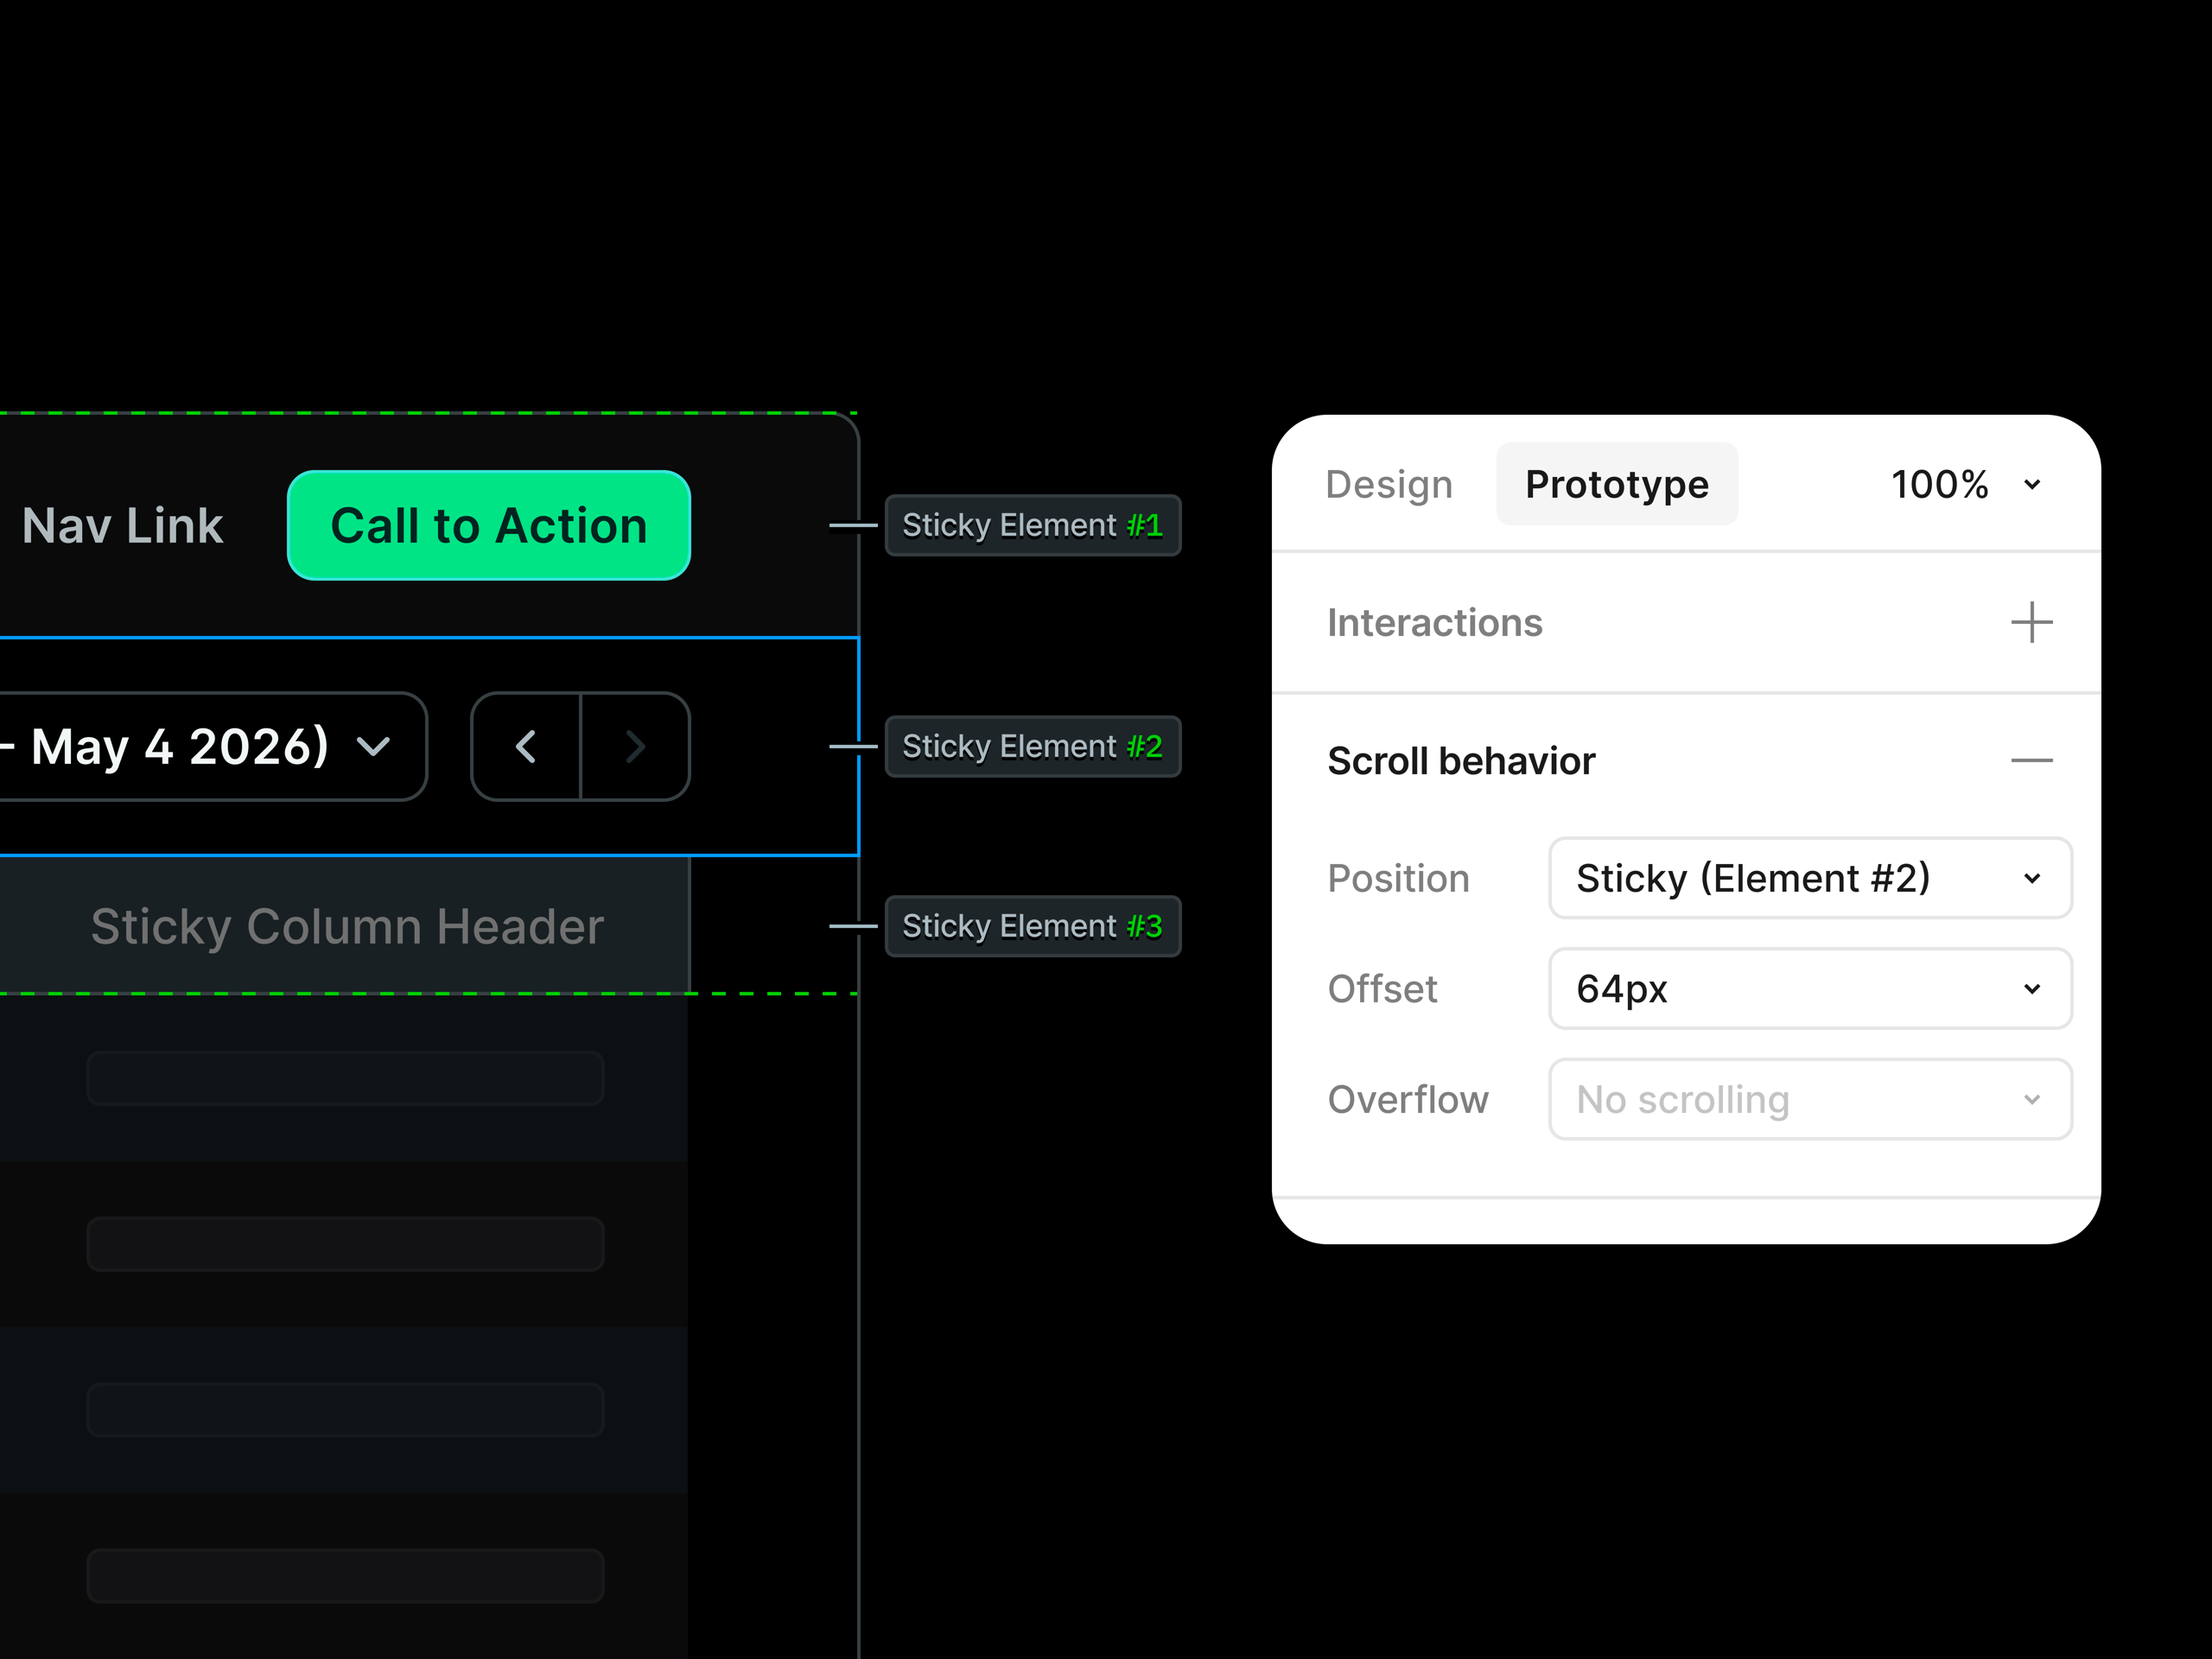The width and height of the screenshot is (2212, 1659).
Task: Open the Position dropdown showing Sticky (Element #2)
Action: tap(1810, 878)
